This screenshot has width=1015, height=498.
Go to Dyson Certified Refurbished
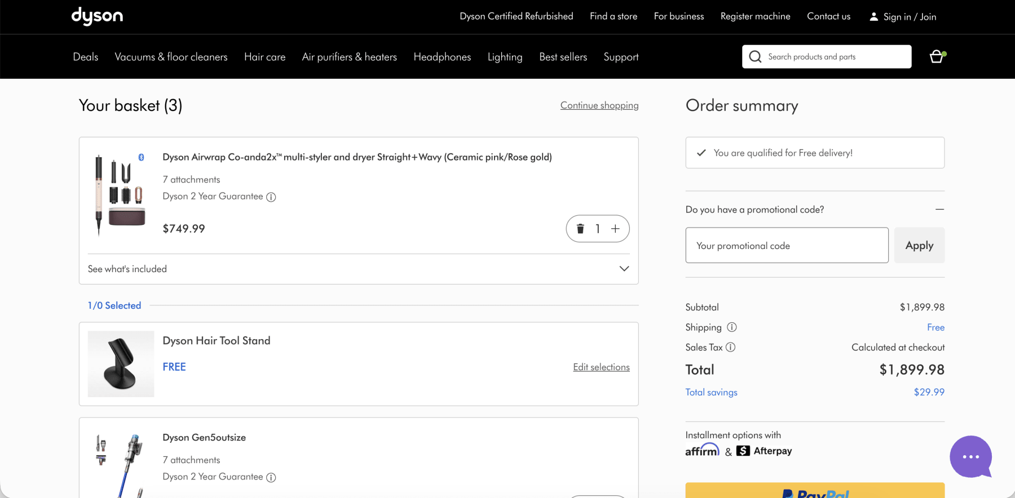point(517,16)
